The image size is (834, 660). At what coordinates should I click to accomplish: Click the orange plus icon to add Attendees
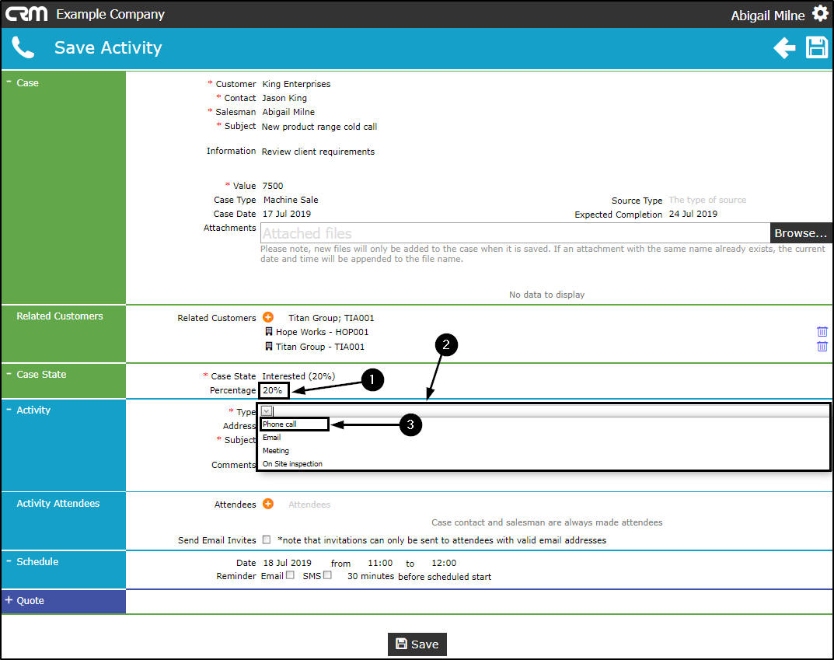268,504
